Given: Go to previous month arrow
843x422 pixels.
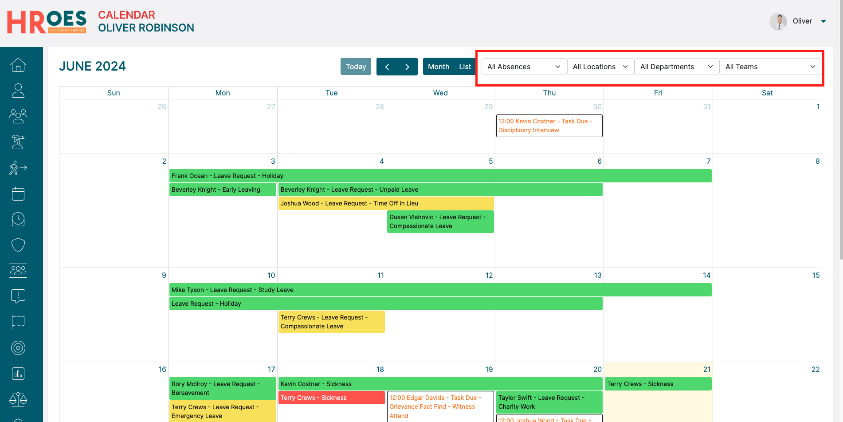Looking at the screenshot, I should tap(387, 67).
